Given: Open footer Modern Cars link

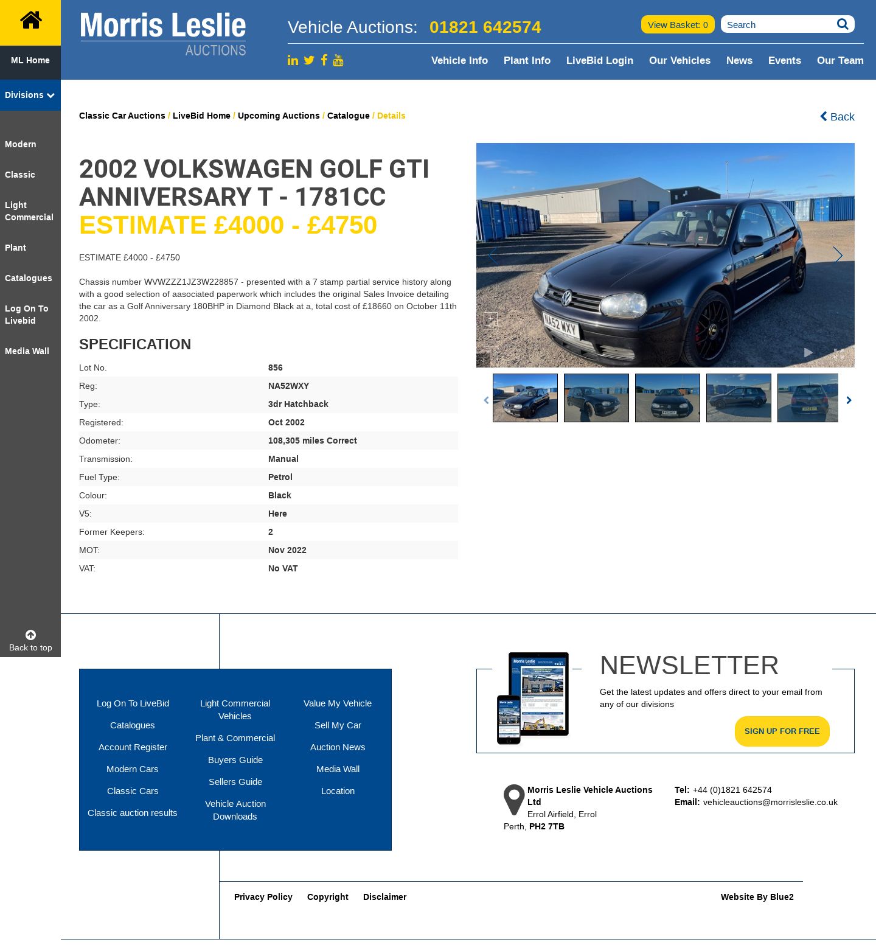Looking at the screenshot, I should point(133,769).
